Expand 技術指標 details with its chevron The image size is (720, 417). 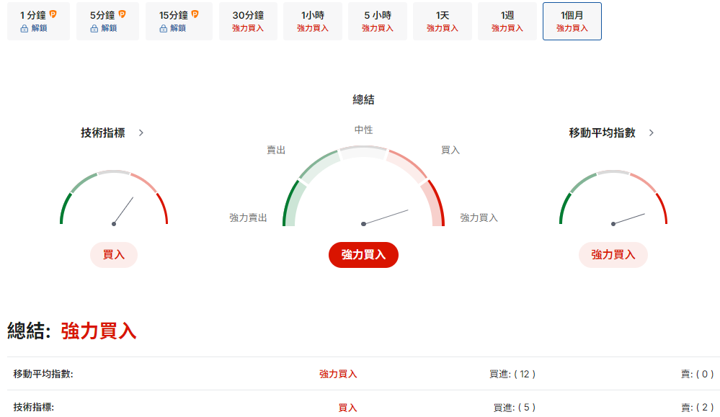tap(143, 133)
